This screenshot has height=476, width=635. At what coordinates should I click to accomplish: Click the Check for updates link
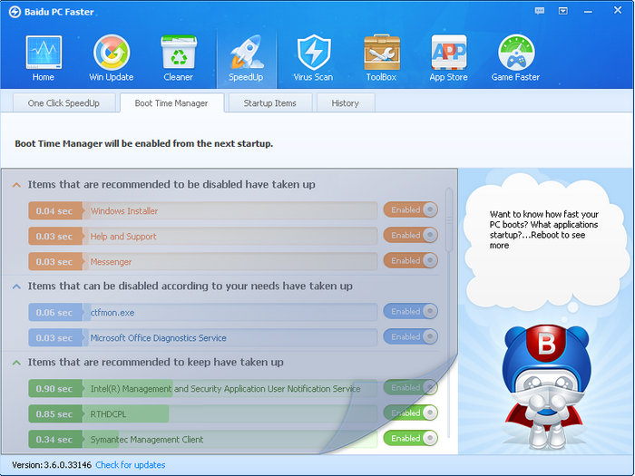[131, 465]
